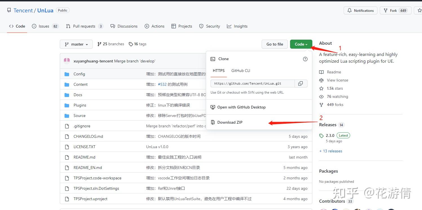Copy the HTTPS clone URL icon
The height and width of the screenshot is (210, 422).
pos(301,83)
